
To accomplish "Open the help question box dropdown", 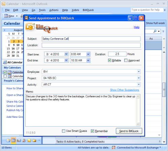I will tap(165, 10).
